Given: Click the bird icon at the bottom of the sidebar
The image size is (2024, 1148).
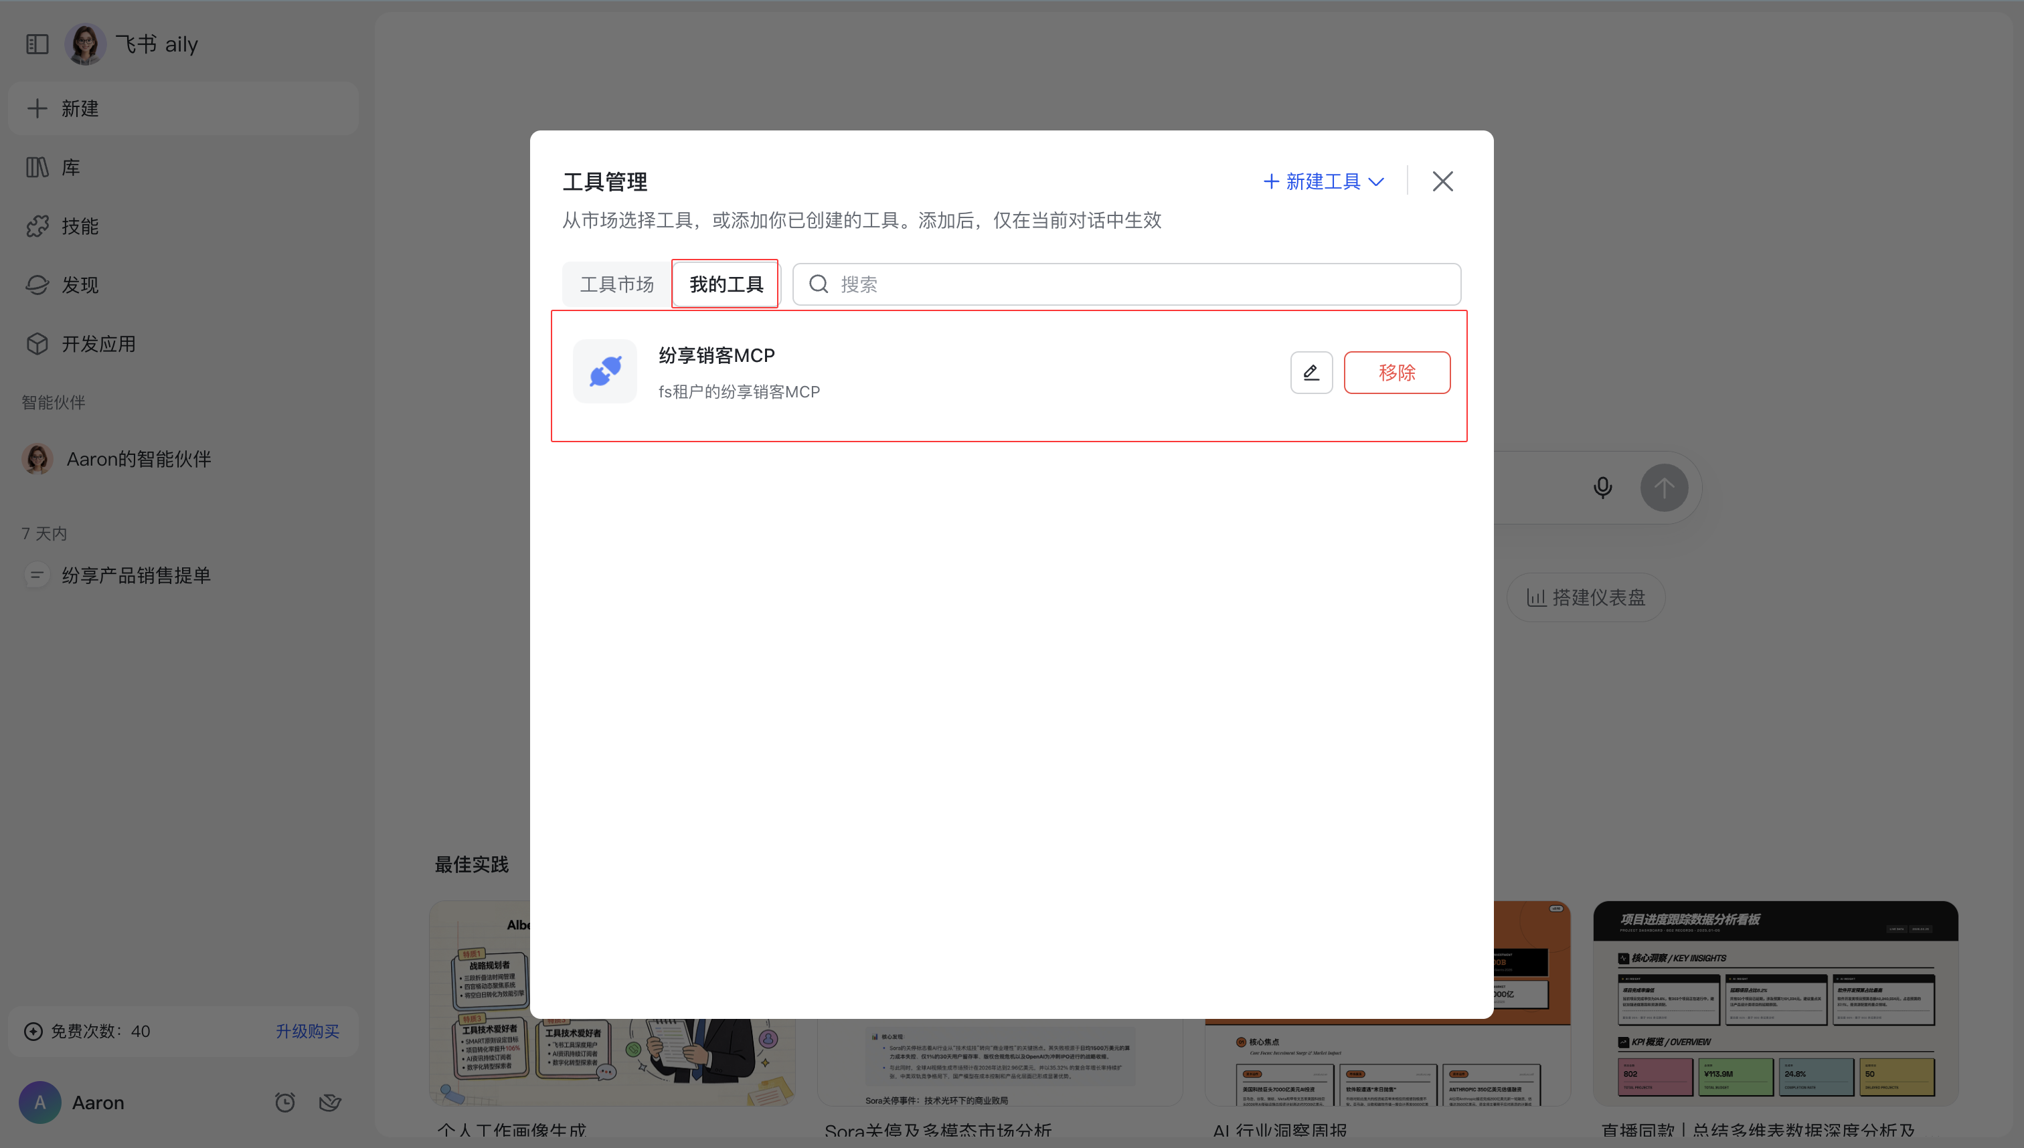Looking at the screenshot, I should [x=330, y=1101].
